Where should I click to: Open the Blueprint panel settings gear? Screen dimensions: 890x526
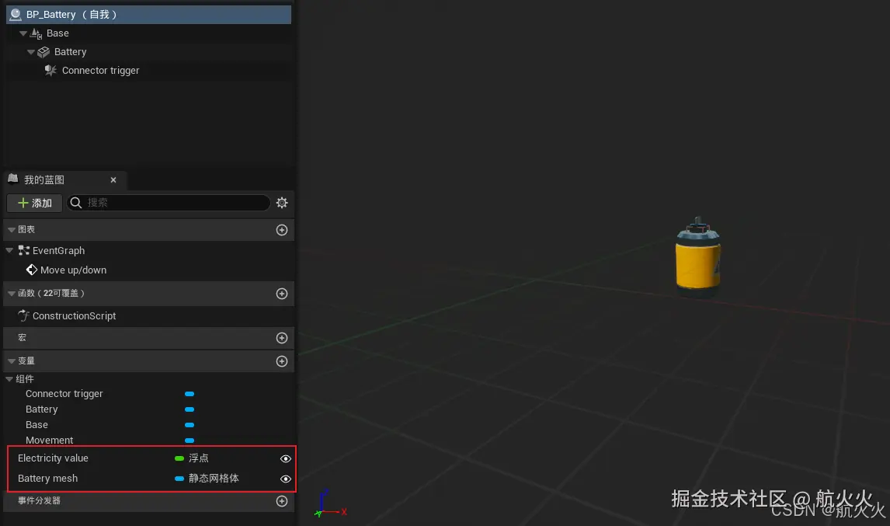pyautogui.click(x=281, y=203)
